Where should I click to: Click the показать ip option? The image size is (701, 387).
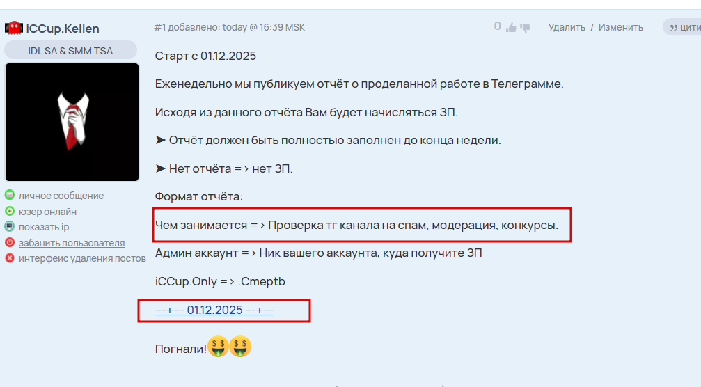(44, 227)
